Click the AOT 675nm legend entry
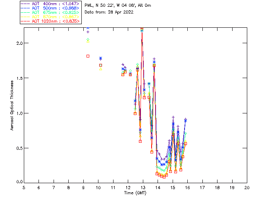Viewport: 254px width, 203px height. [x=50, y=12]
